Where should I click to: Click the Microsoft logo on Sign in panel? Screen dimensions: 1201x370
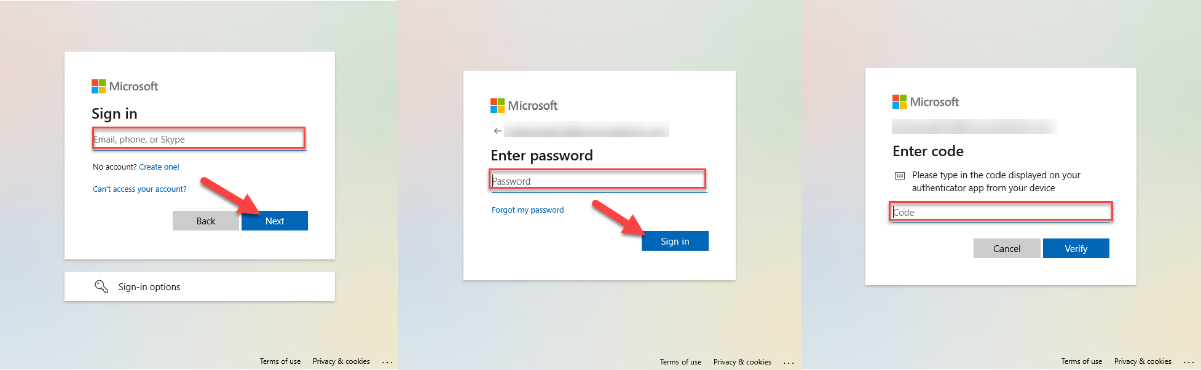coord(125,86)
